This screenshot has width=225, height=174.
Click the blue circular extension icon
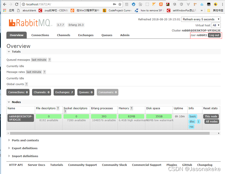click(133, 4)
